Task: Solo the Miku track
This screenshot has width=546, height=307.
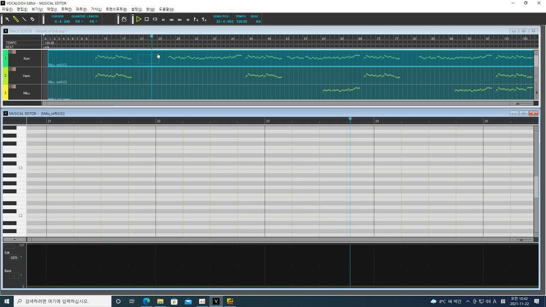Action: coord(14,86)
